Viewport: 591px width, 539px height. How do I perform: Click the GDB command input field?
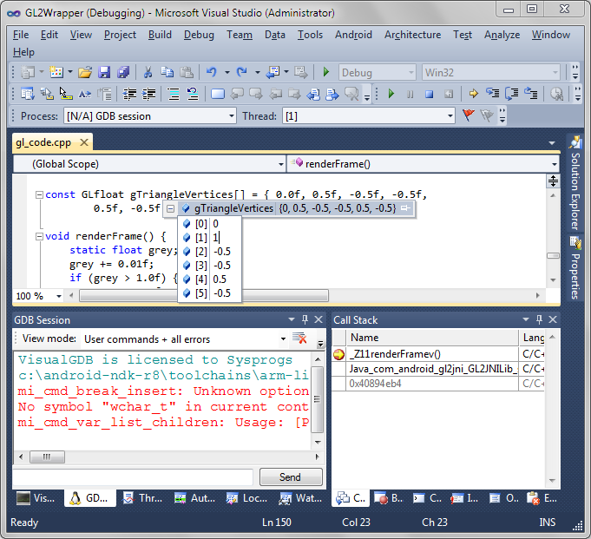(x=133, y=477)
